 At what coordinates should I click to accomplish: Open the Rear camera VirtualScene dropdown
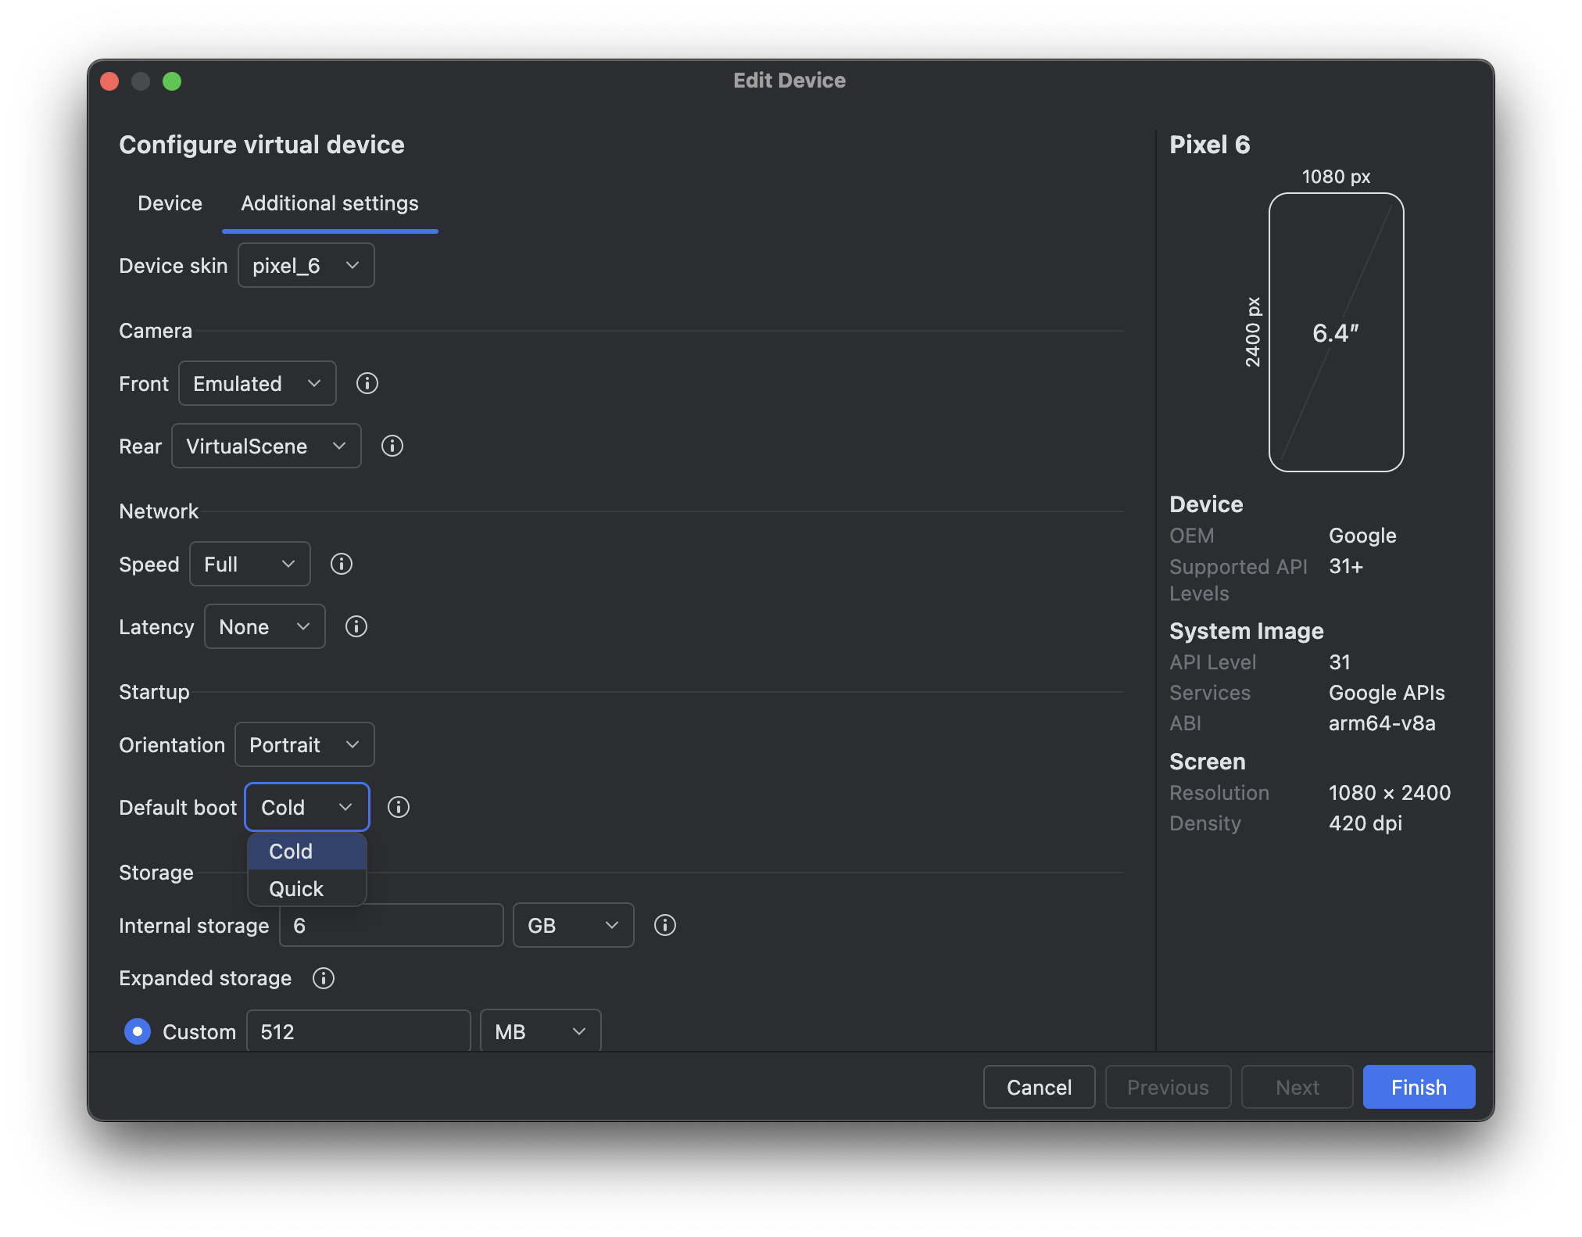point(267,446)
